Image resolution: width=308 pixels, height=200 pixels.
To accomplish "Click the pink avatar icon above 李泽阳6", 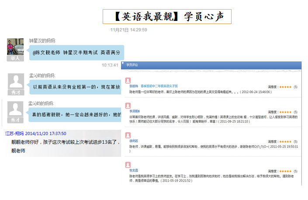I will click(128, 105).
